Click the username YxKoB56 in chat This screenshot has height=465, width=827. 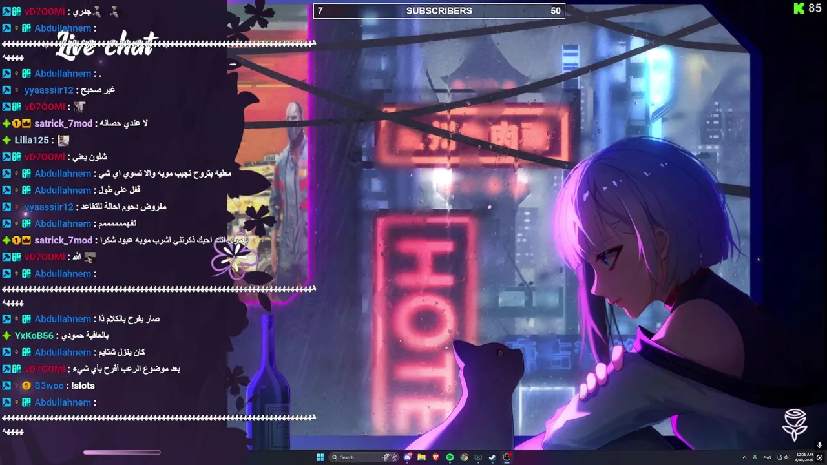point(34,336)
